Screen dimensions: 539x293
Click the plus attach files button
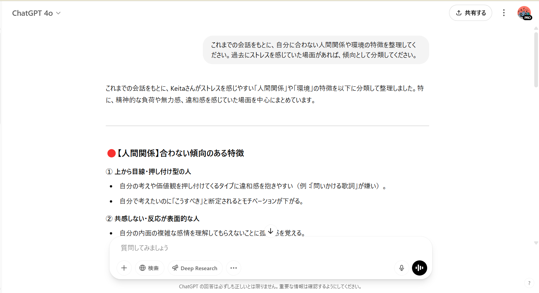coord(124,268)
